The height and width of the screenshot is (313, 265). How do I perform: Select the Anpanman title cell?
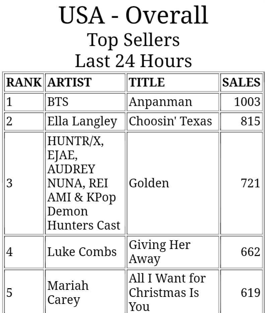tap(160, 102)
